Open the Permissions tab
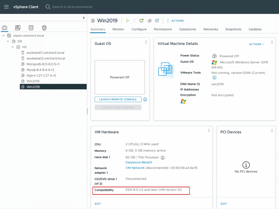 click(163, 29)
